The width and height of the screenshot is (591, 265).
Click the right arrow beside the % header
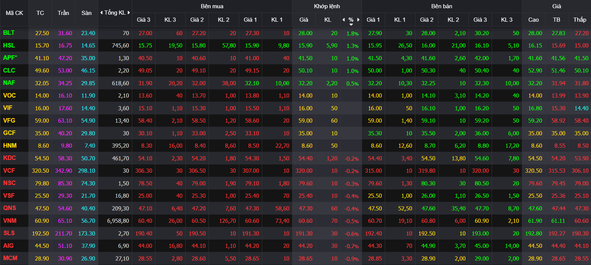[358, 20]
